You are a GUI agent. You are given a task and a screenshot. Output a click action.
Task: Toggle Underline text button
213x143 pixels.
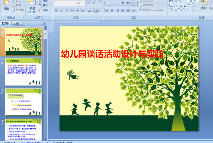pos(67,10)
